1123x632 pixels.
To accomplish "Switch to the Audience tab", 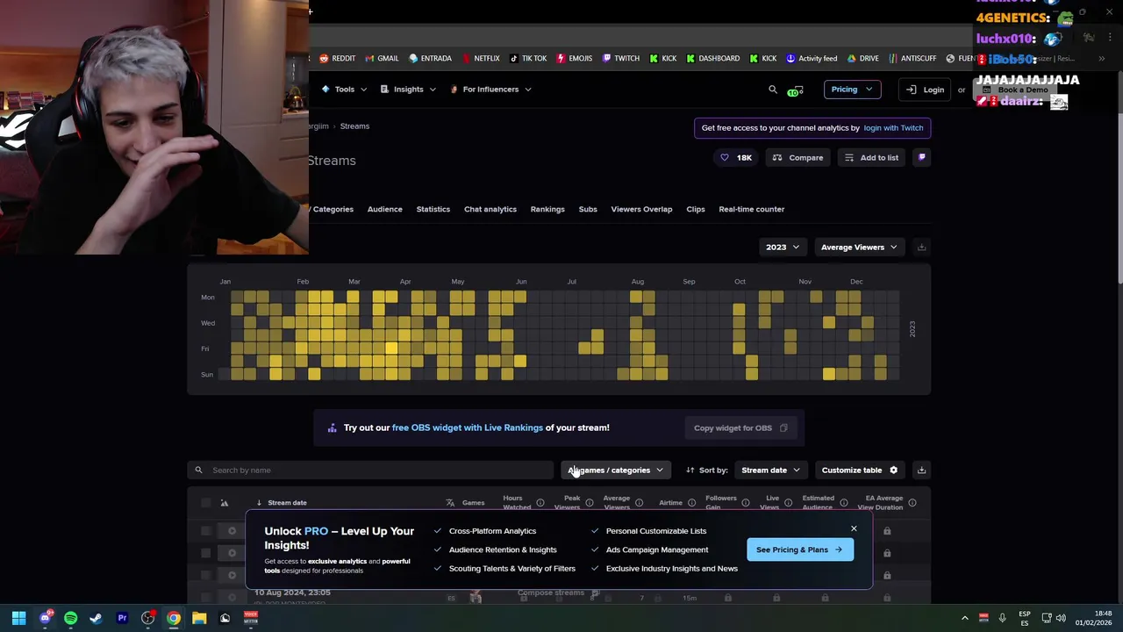I will point(384,210).
